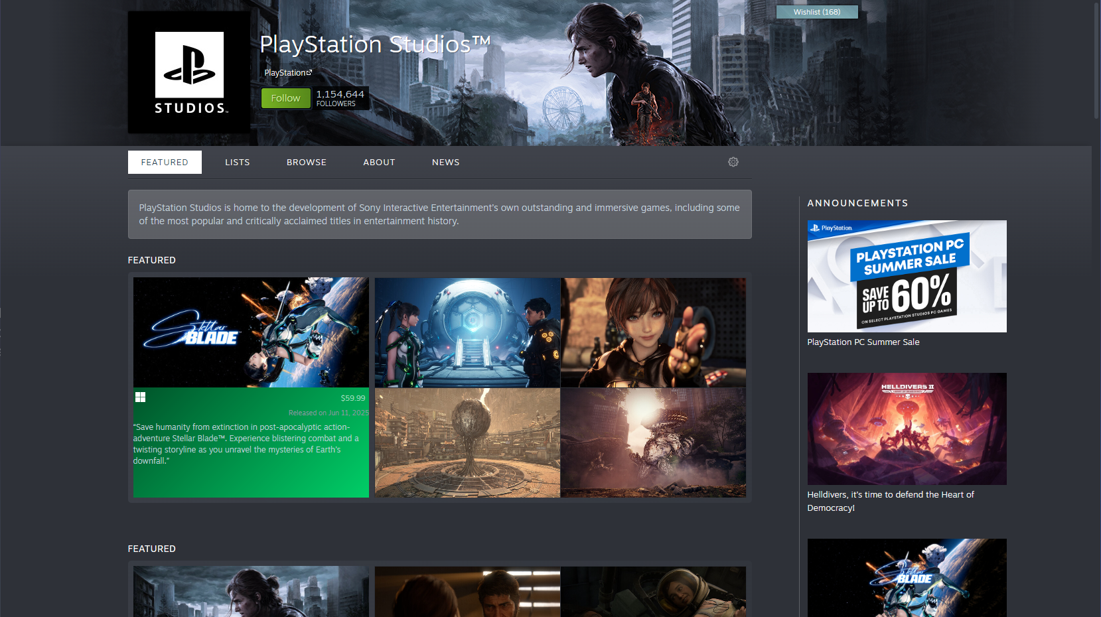
Task: Click the Stellar Blade description text
Action: pyautogui.click(x=246, y=444)
